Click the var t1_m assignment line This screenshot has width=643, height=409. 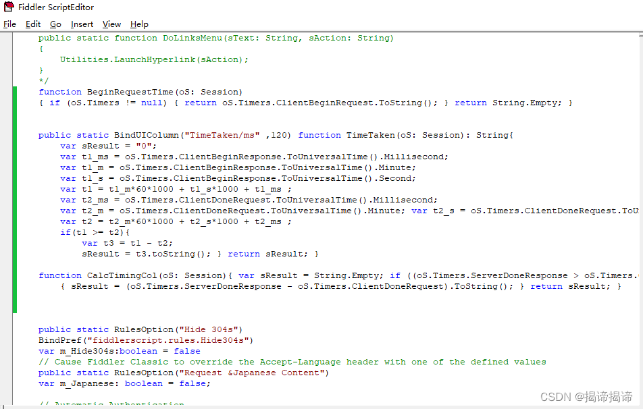(238, 167)
